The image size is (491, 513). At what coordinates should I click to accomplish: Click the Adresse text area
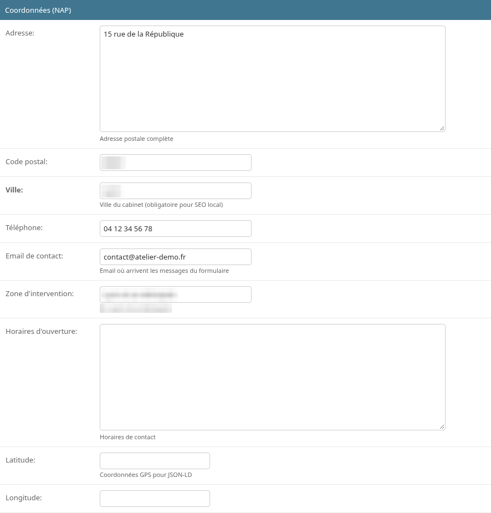(272, 79)
